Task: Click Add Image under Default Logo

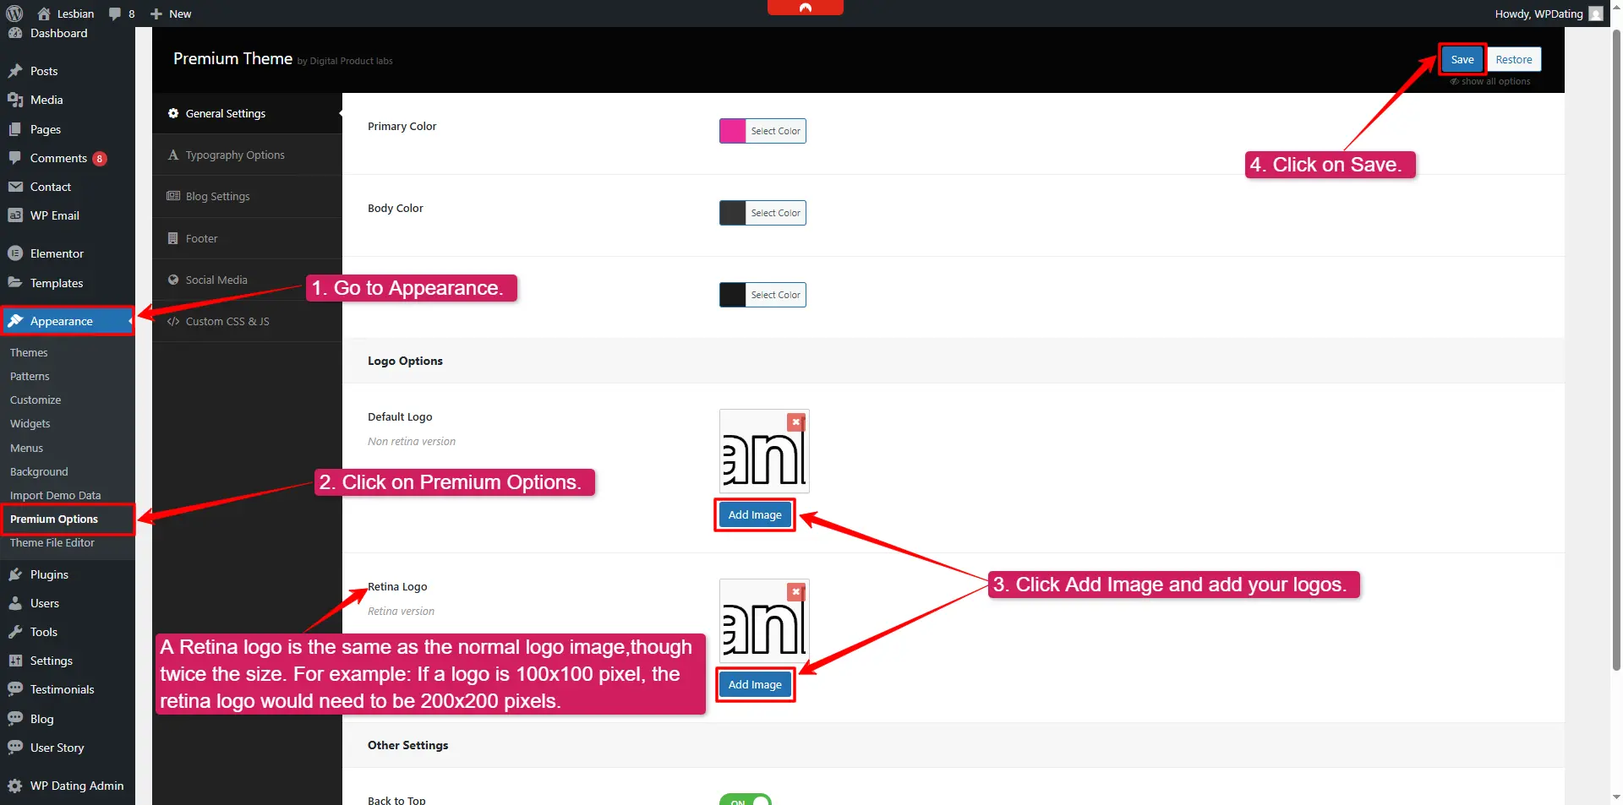Action: pyautogui.click(x=755, y=515)
